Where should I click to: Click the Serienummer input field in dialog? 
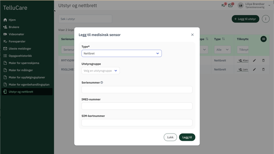pyautogui.click(x=137, y=90)
